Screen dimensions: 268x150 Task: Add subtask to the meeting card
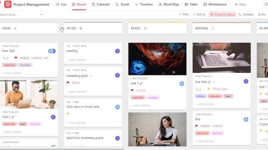[76, 60]
